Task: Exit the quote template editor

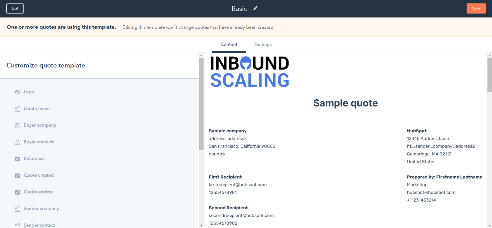Action: 15,8
